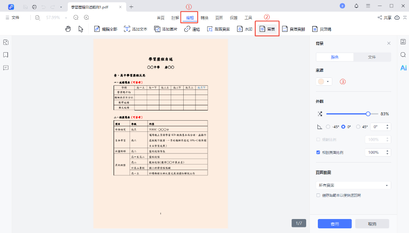The width and height of the screenshot is (409, 233).
Task: Switch to the 文件 tab in background panel
Action: coord(372,57)
